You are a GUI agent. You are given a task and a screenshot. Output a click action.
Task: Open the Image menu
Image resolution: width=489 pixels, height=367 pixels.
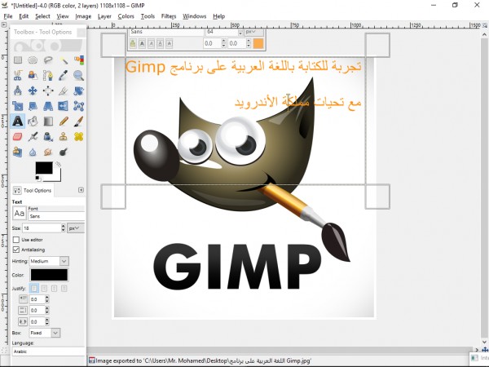click(83, 16)
